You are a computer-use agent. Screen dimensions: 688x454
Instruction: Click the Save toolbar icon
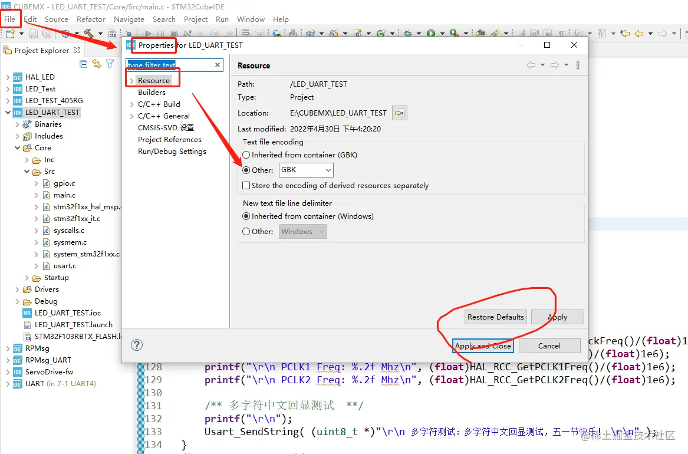pos(34,34)
